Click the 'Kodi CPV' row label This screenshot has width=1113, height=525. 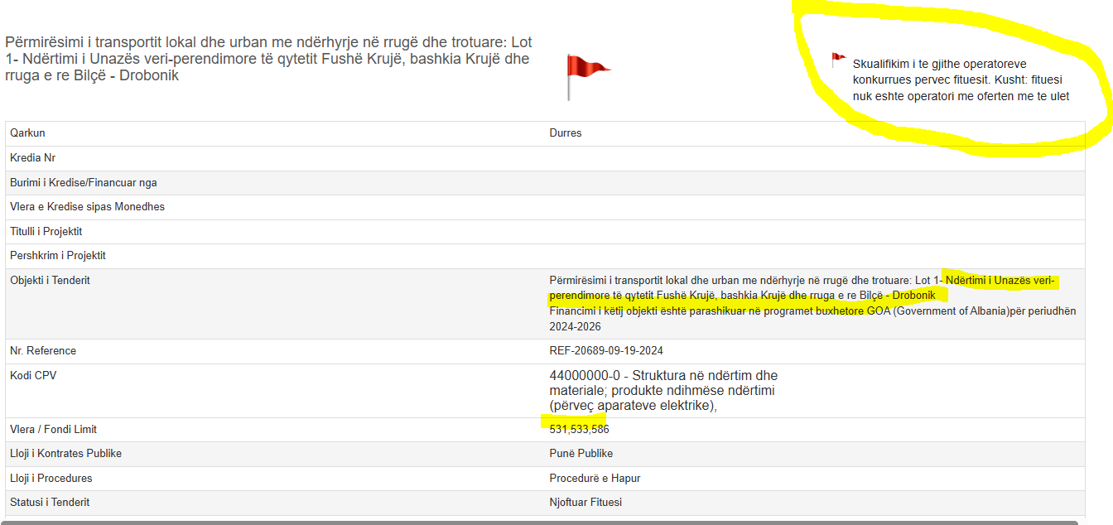[33, 376]
